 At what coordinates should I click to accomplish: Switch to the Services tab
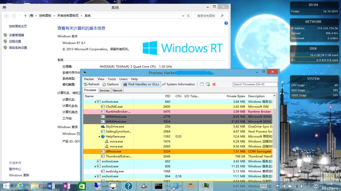(104, 90)
